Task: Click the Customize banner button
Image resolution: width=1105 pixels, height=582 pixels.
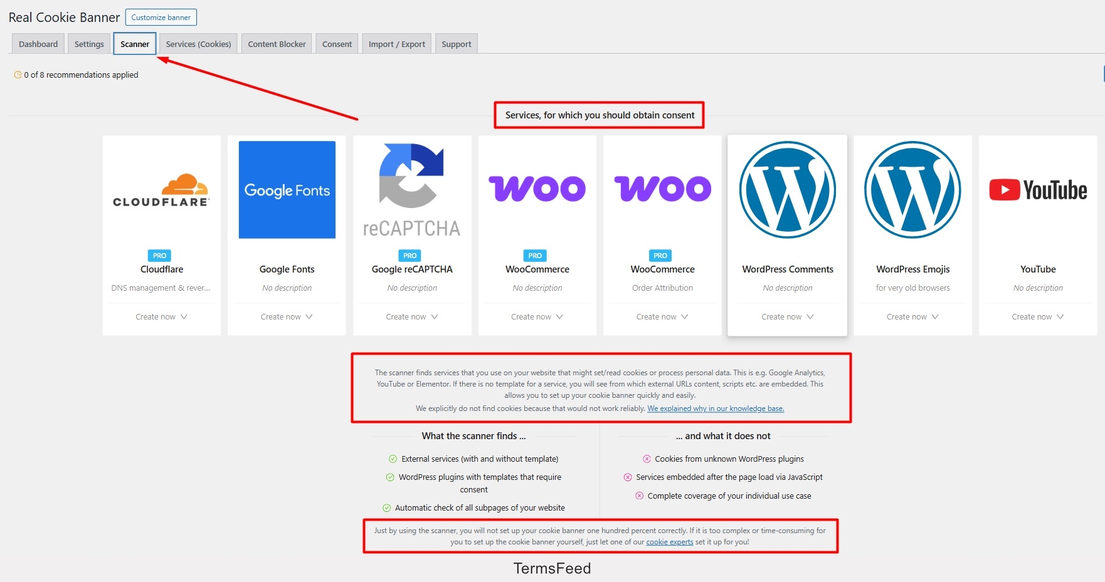Action: [x=161, y=18]
